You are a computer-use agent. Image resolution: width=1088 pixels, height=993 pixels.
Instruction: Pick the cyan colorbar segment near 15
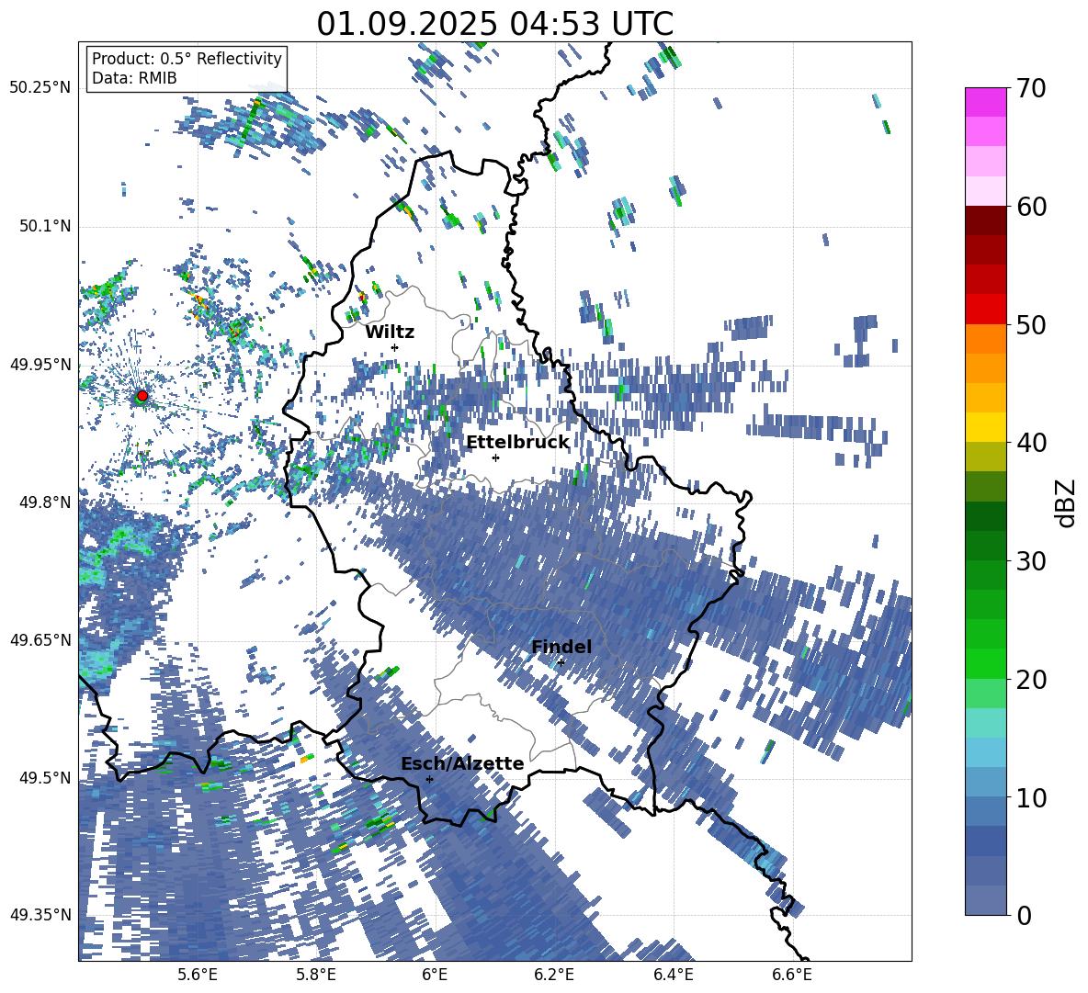(x=985, y=723)
